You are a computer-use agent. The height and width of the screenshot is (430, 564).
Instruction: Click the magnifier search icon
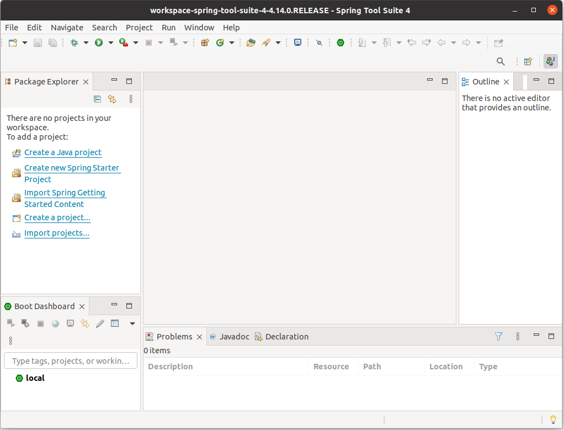501,61
